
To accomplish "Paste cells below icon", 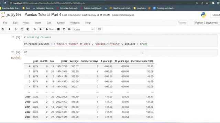I will coord(28,29).
